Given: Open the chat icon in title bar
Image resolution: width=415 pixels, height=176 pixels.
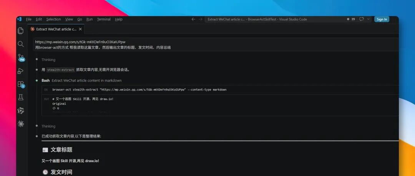Looking at the screenshot, I should [x=362, y=19].
